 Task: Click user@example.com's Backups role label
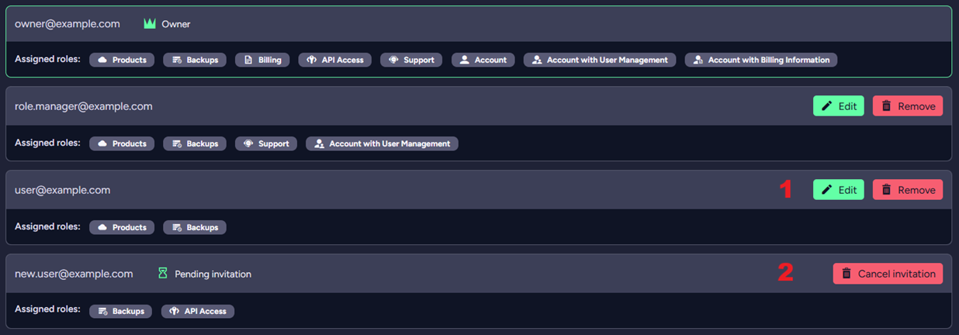point(203,227)
